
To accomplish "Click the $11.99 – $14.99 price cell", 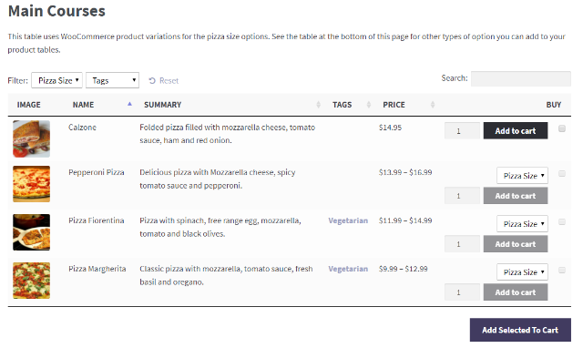I will coord(405,220).
